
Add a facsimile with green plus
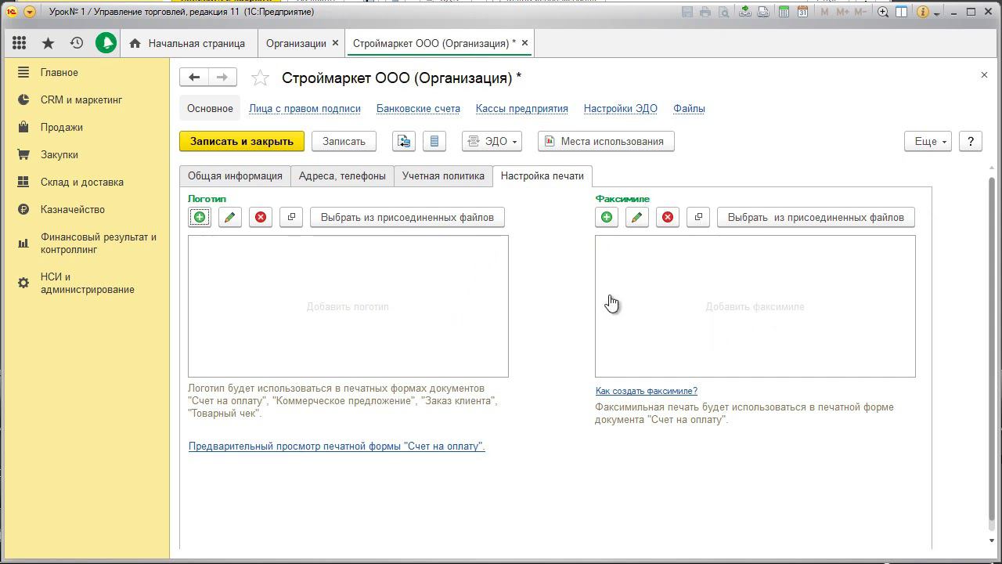click(607, 217)
